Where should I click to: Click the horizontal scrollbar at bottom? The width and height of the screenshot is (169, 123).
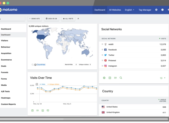click(84, 119)
